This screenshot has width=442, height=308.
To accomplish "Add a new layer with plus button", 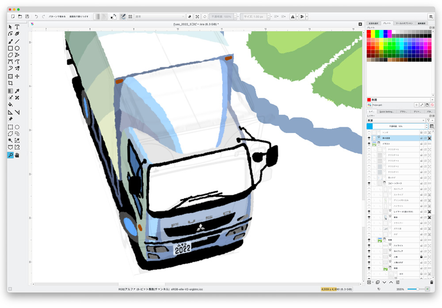I will pyautogui.click(x=369, y=282).
